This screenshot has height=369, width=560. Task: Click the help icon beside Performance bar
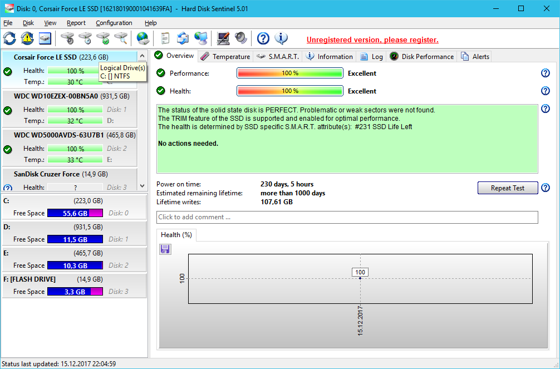click(546, 73)
